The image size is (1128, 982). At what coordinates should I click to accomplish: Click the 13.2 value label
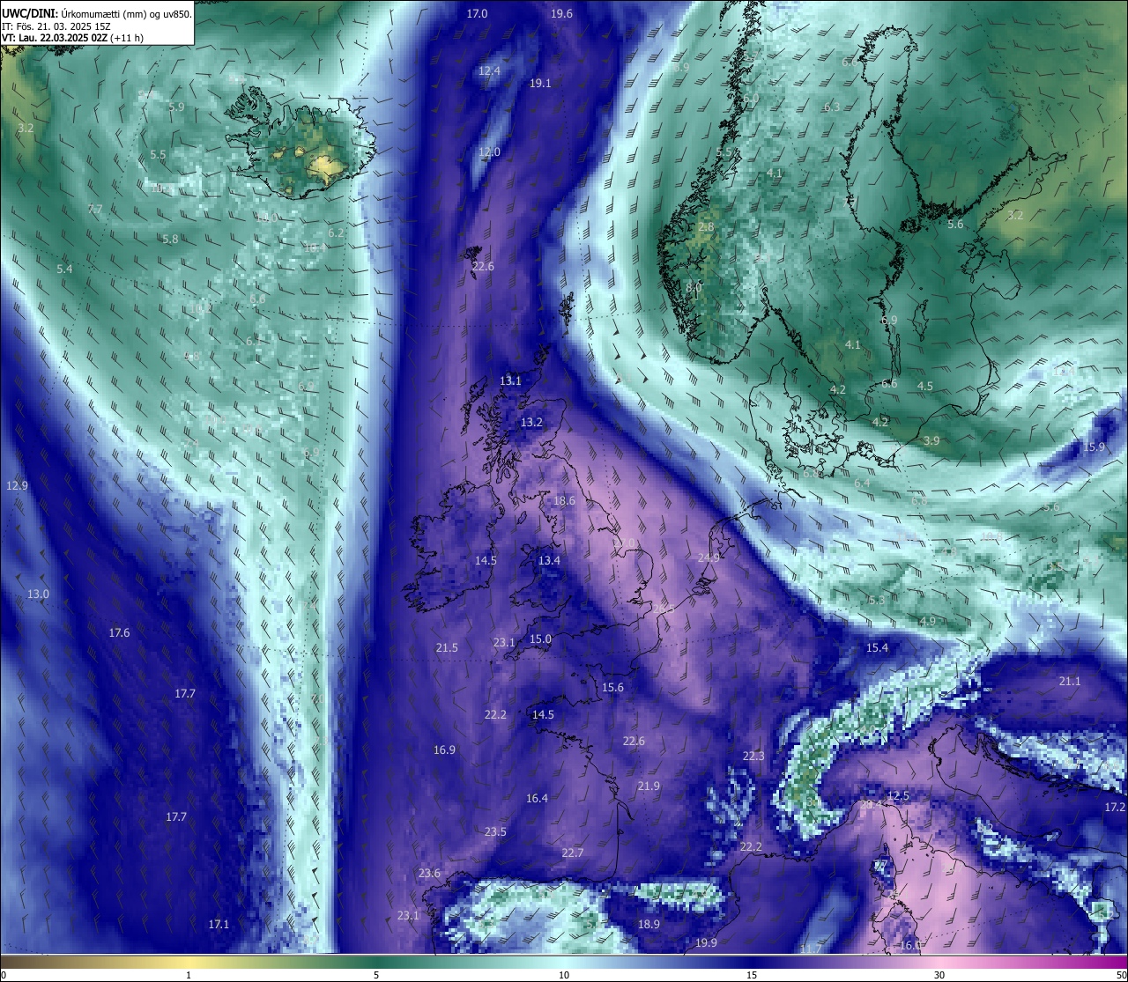(x=531, y=423)
